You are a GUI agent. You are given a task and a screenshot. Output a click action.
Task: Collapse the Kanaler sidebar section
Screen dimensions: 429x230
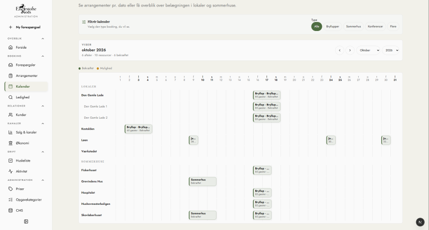tap(43, 124)
